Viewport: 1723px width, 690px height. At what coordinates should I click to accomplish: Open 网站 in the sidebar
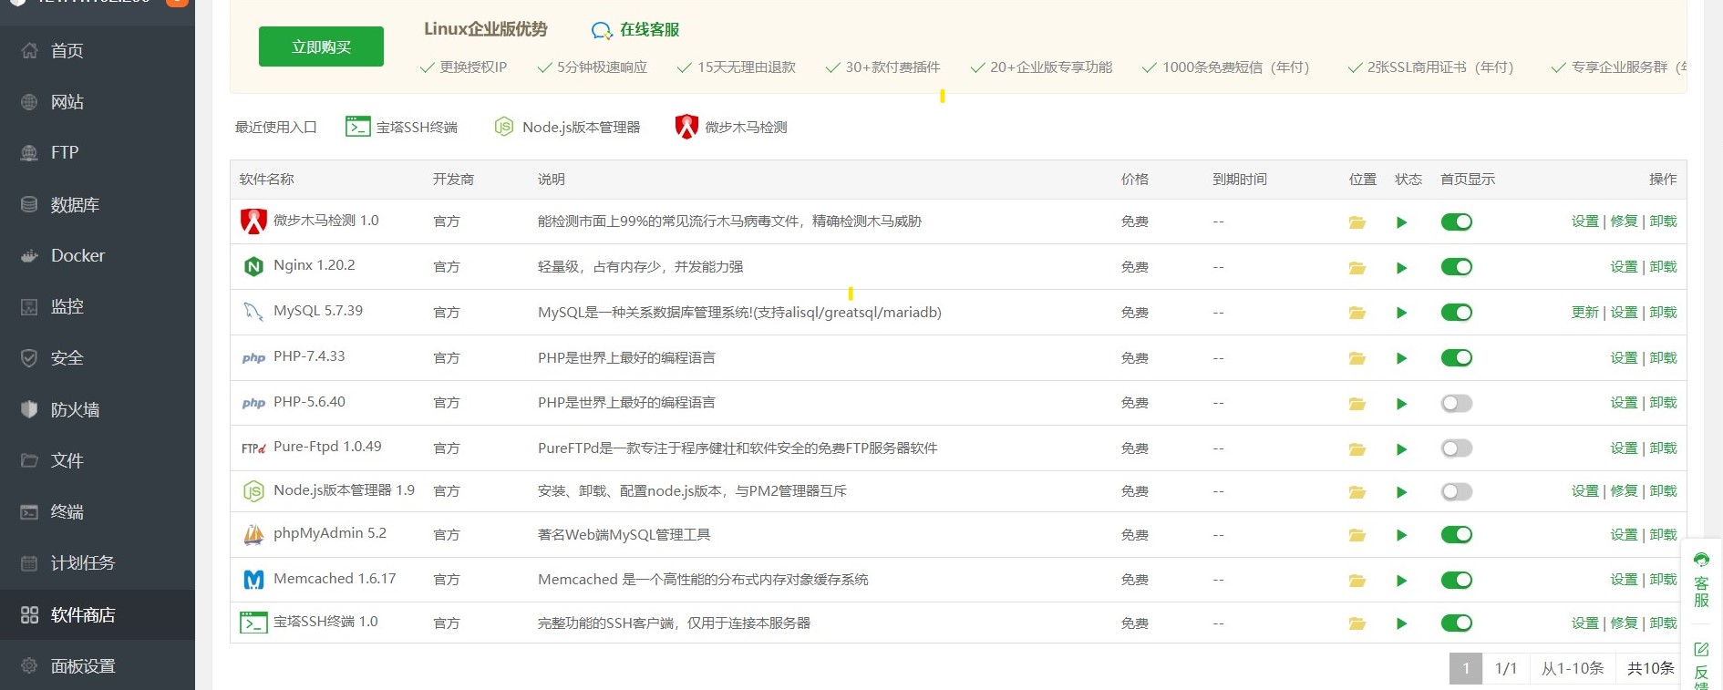point(98,102)
